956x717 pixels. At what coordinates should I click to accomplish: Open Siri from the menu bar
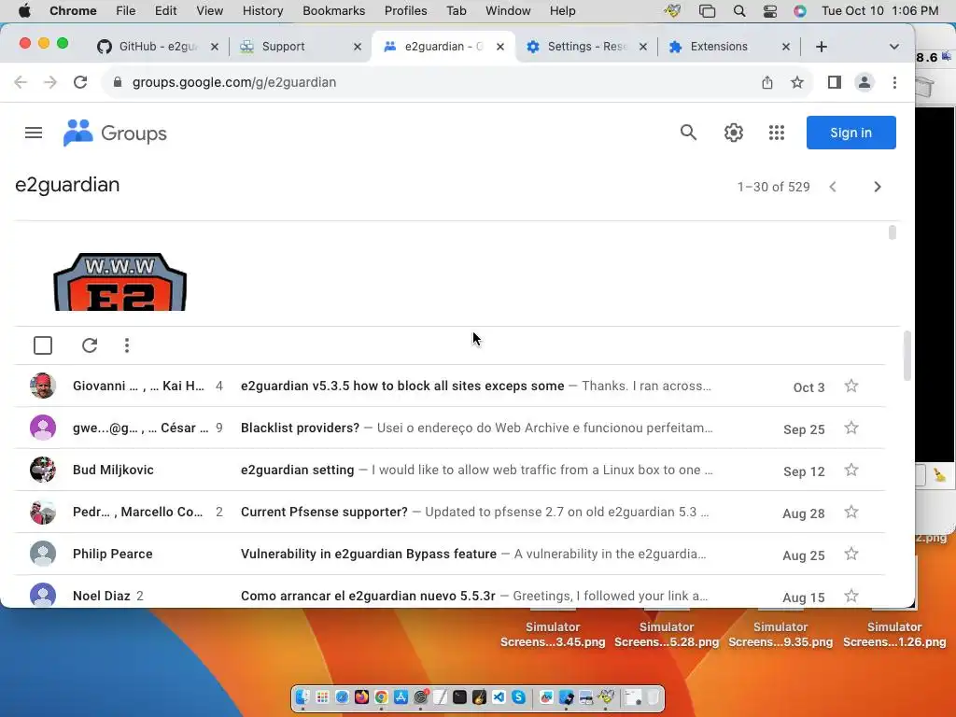(800, 11)
